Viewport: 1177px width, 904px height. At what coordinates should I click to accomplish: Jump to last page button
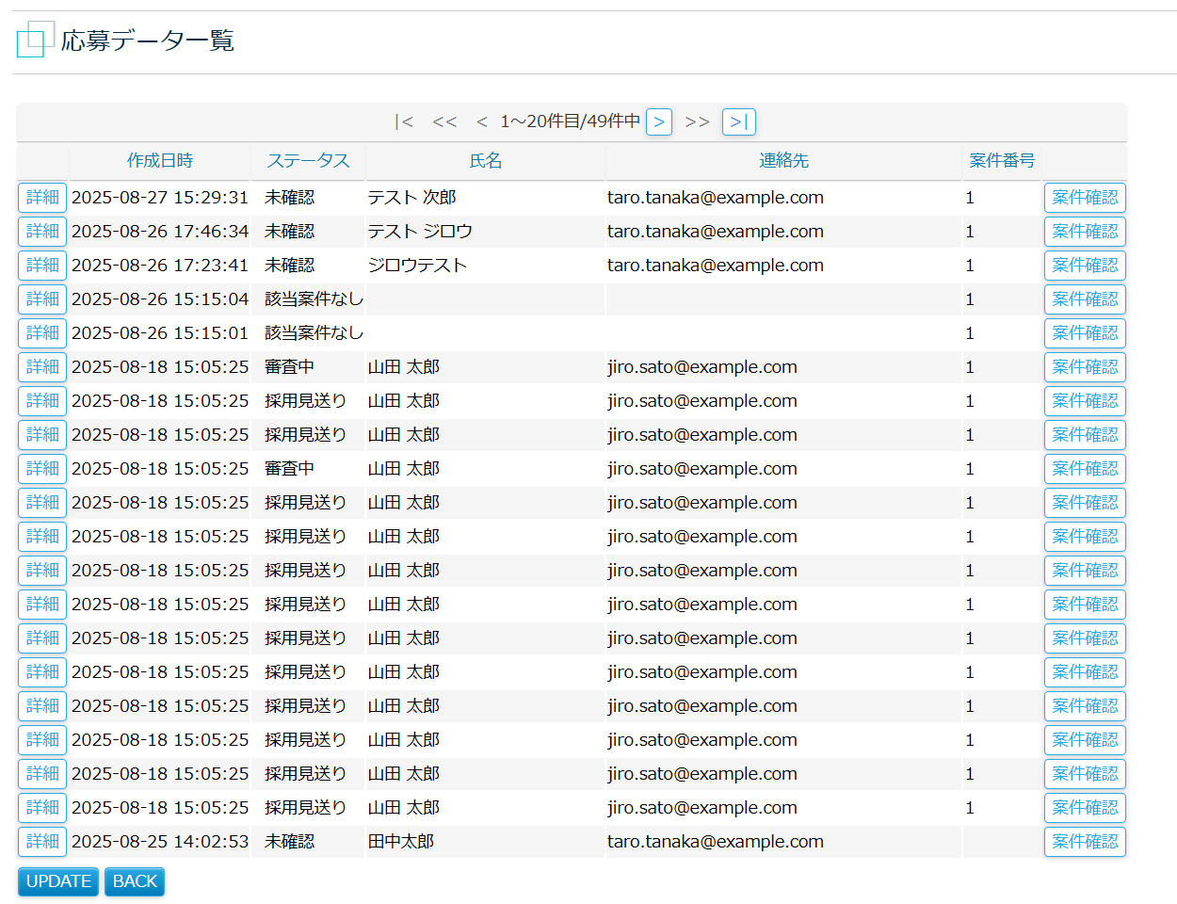738,121
